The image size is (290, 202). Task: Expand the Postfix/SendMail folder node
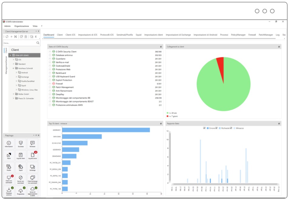point(16,81)
